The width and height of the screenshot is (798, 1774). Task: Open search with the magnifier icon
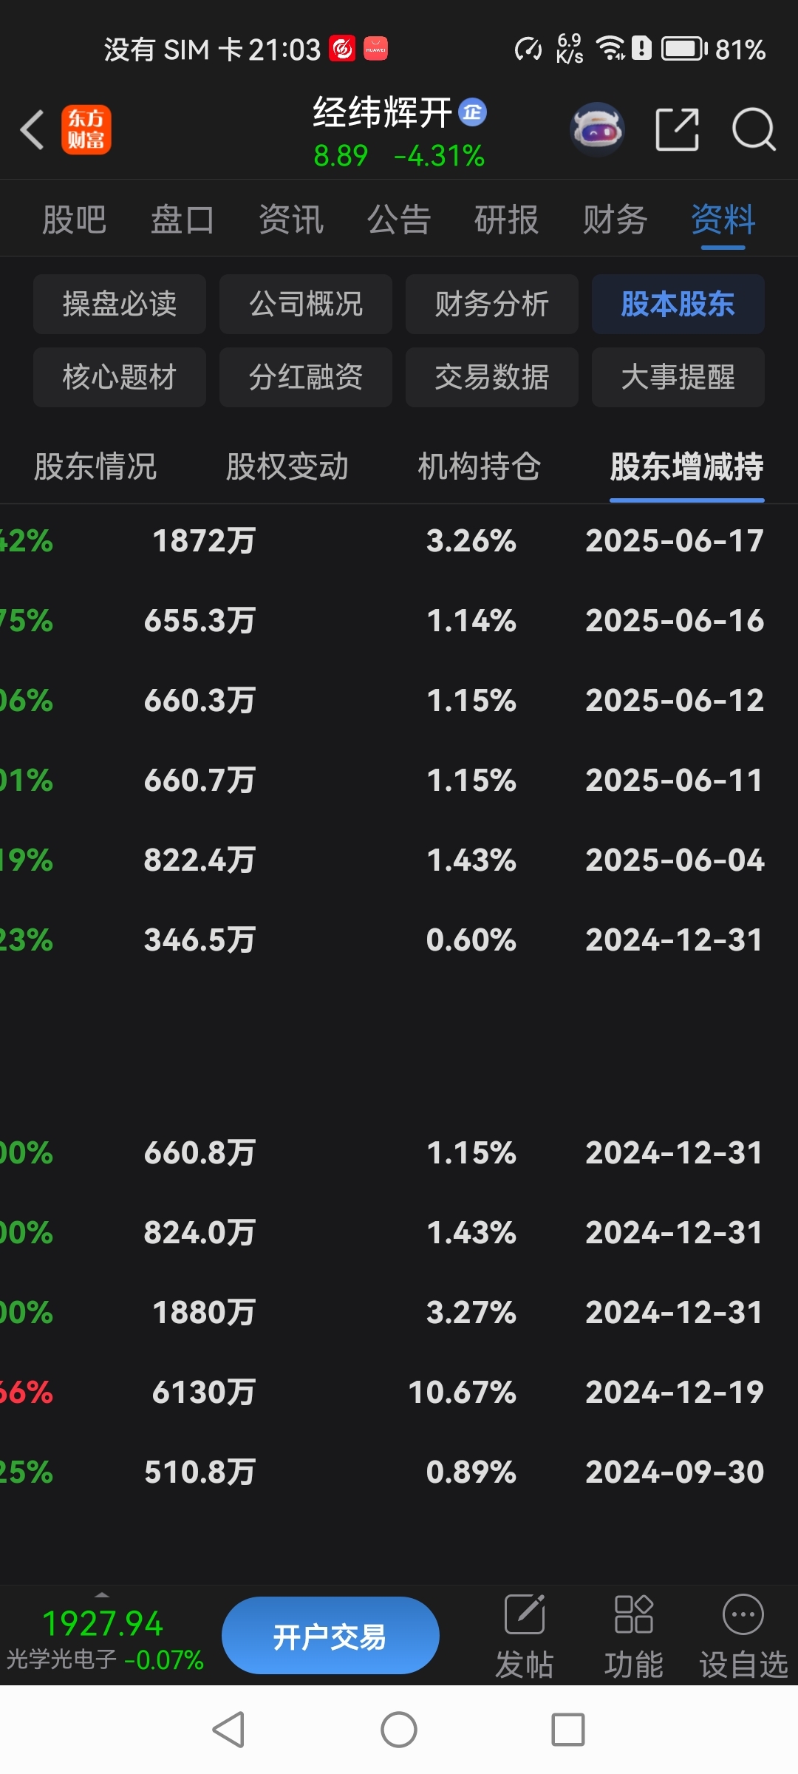[x=753, y=130]
